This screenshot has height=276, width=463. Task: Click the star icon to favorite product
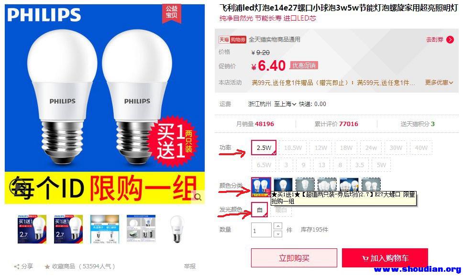pyautogui.click(x=47, y=266)
